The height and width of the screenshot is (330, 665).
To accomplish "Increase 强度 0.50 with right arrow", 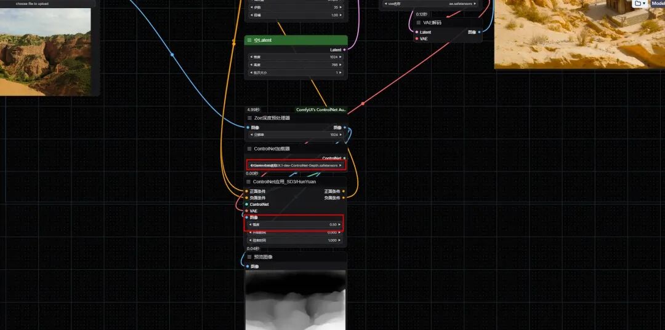I will (x=339, y=225).
